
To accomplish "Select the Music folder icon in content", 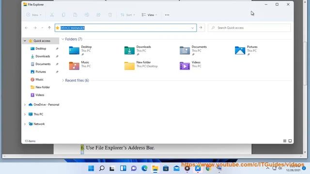I will (74, 66).
